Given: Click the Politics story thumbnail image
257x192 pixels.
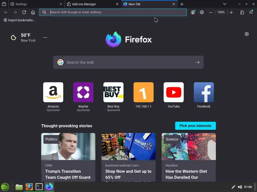Looking at the screenshot, I should pyautogui.click(x=68, y=146).
